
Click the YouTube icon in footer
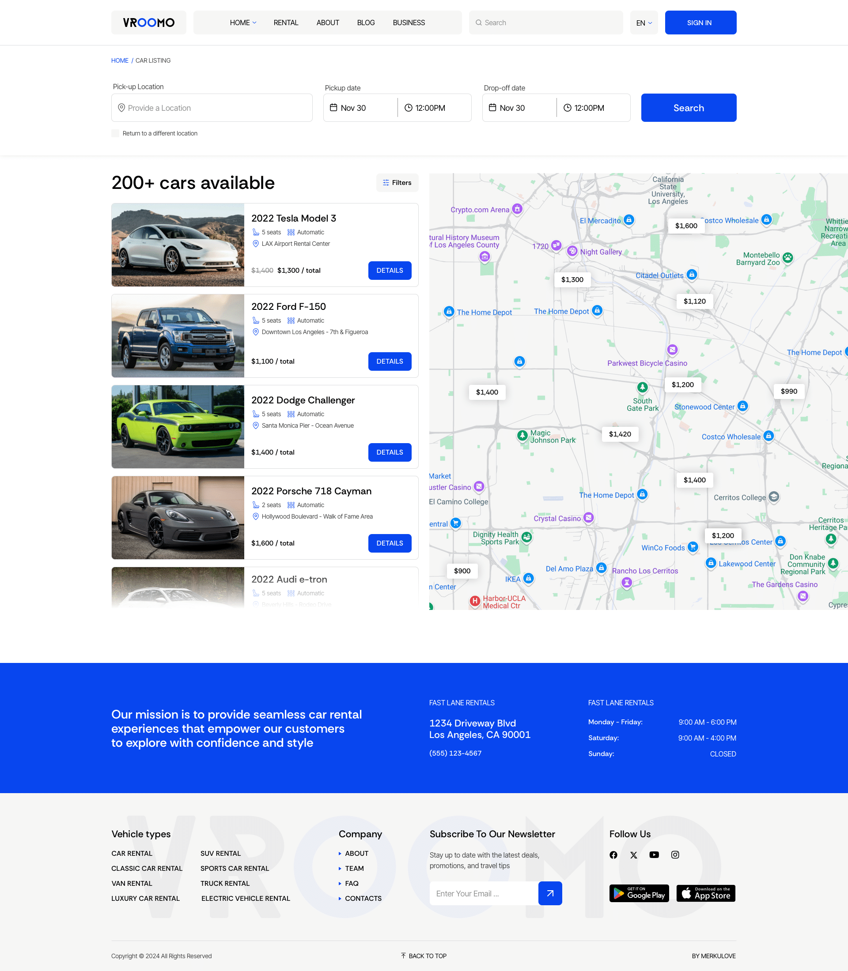(655, 854)
